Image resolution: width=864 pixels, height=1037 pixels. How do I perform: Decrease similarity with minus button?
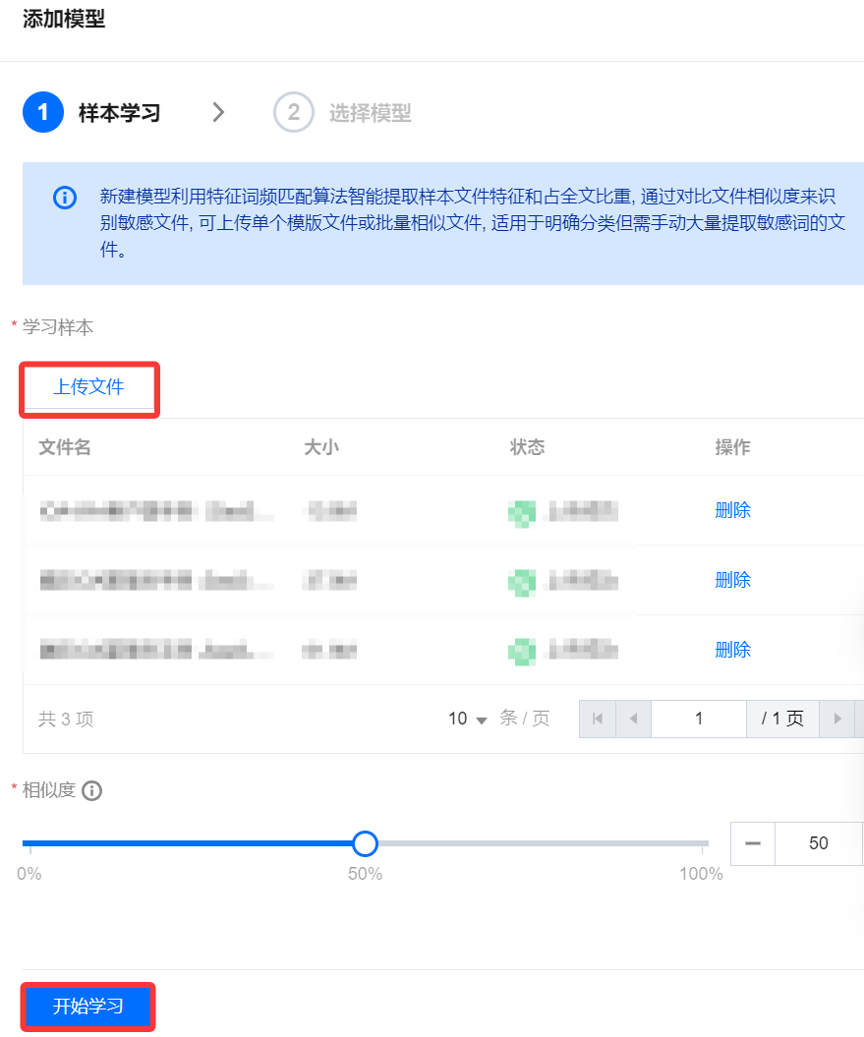coord(753,844)
